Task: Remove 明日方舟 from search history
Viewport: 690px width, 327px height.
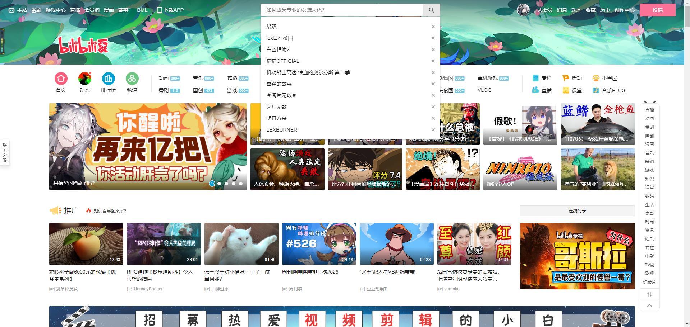Action: pos(433,118)
